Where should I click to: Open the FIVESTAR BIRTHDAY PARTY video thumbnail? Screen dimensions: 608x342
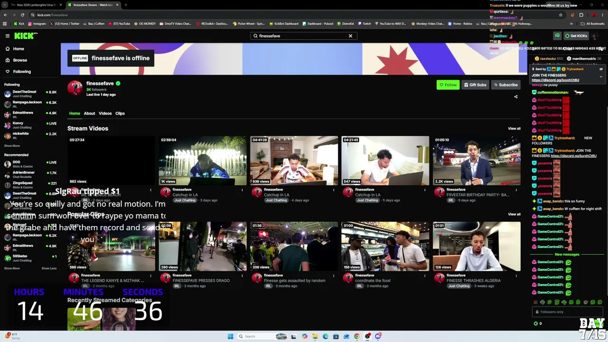[476, 161]
